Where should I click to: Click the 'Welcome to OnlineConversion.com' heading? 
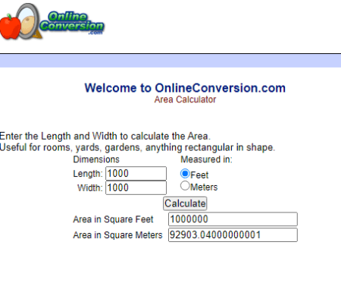tap(185, 88)
